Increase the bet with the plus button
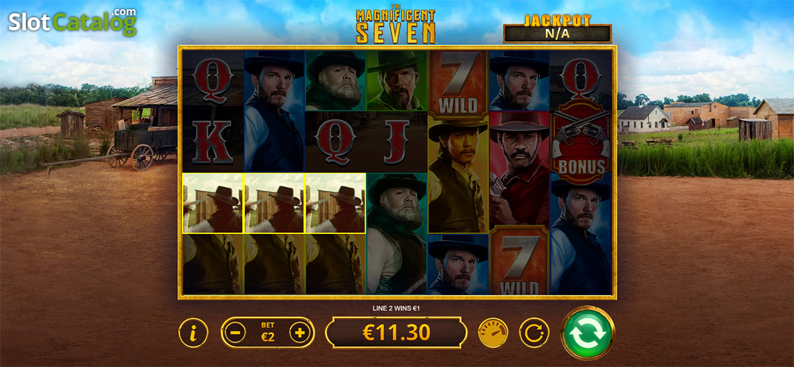The width and height of the screenshot is (794, 367). click(300, 333)
